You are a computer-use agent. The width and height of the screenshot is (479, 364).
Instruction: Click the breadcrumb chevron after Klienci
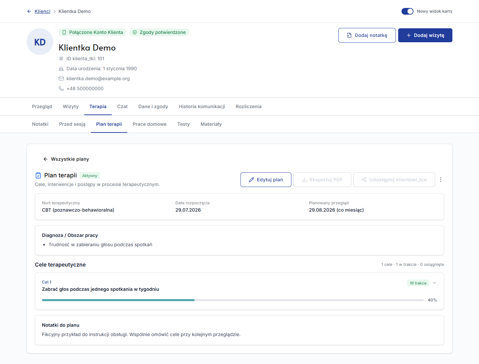pos(55,11)
